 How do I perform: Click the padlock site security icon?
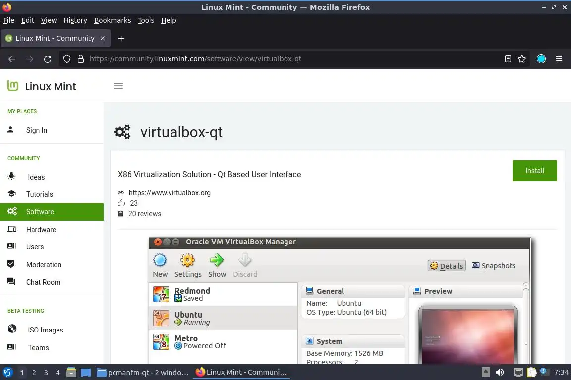(81, 59)
